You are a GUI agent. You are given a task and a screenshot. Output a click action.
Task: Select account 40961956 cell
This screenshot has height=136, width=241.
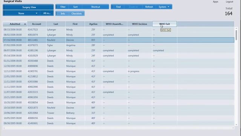37,97
